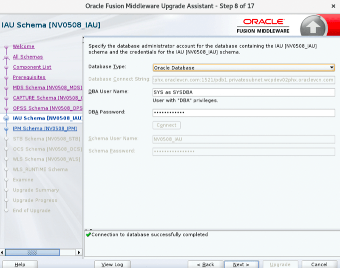Click the Help button
This screenshot has height=268, width=340.
click(x=20, y=264)
